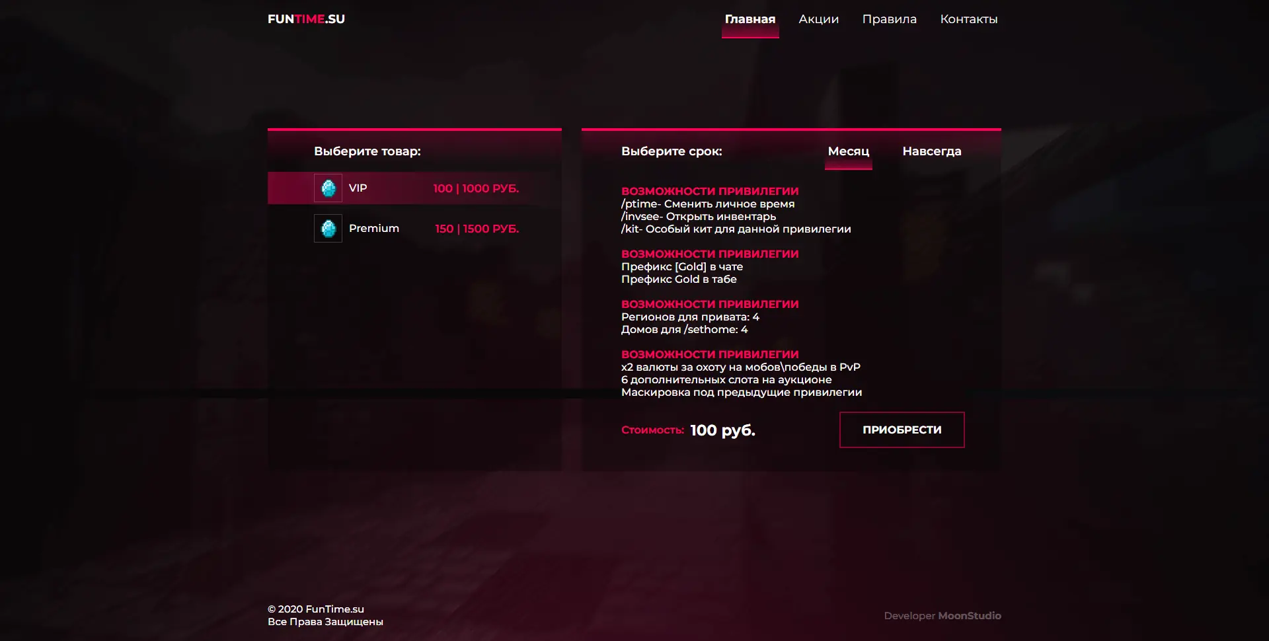This screenshot has height=641, width=1269.
Task: Click the VIP price 100 | 1000 РУБ.
Action: (x=476, y=188)
